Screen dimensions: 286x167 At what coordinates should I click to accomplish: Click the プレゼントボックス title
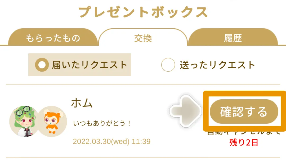click(x=143, y=12)
